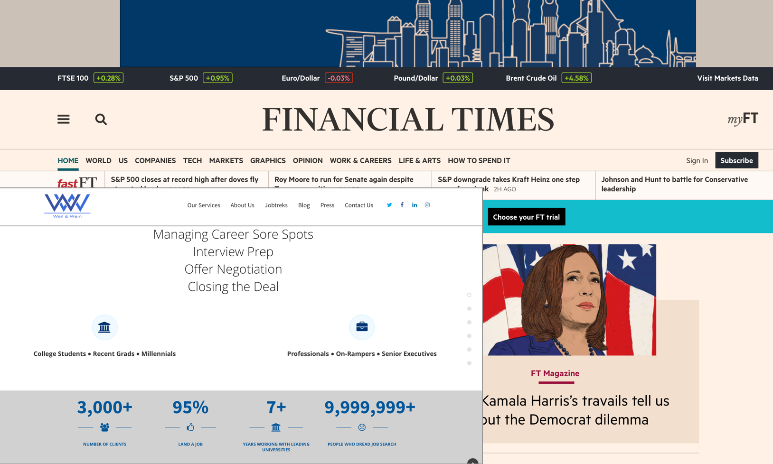Image resolution: width=773 pixels, height=464 pixels.
Task: Open S&P 500 closes at record high headline
Action: tap(185, 181)
